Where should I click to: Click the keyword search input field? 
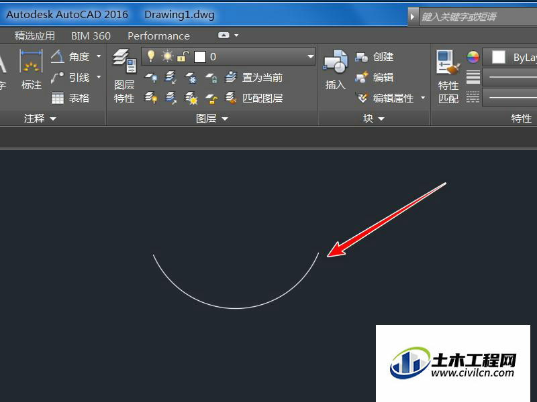point(478,17)
